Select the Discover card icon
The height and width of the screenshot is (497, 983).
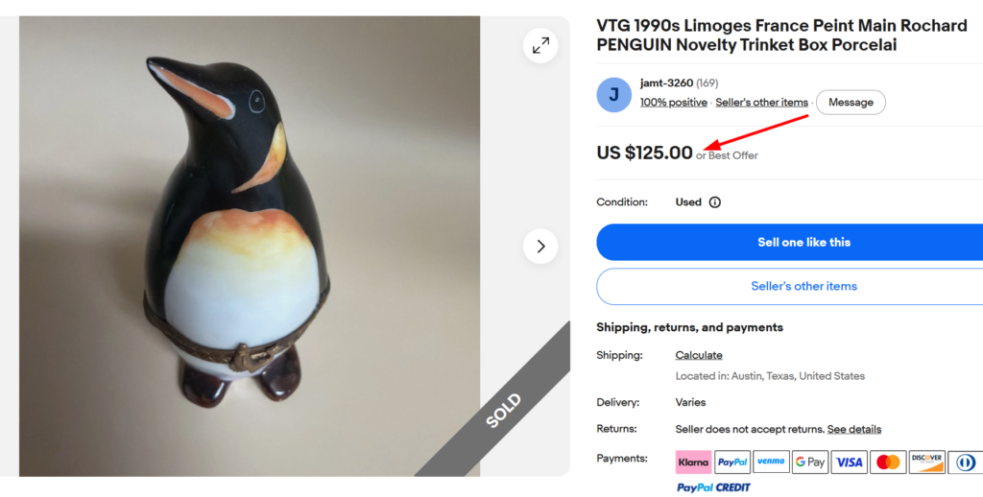coord(926,462)
